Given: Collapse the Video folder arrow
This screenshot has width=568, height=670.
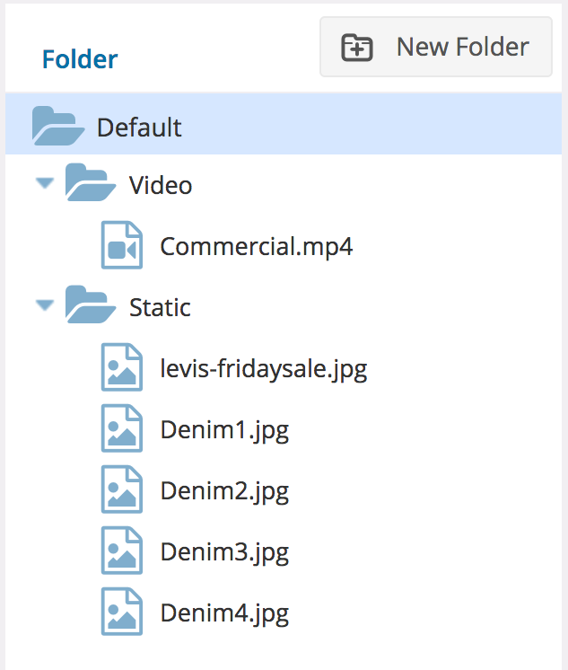Looking at the screenshot, I should coord(44,183).
